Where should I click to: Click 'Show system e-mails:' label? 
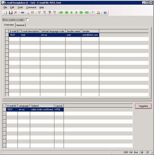tap(13, 20)
